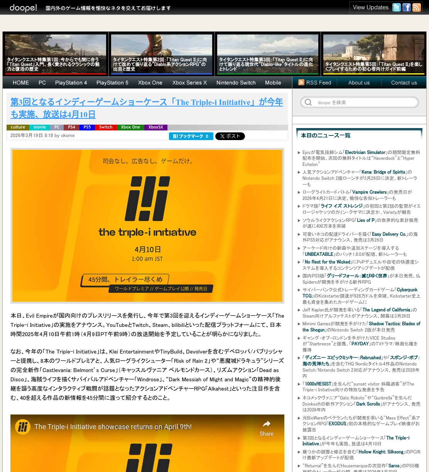Click the Triple-i Initiative banner image
The width and height of the screenshot is (429, 472).
click(147, 226)
